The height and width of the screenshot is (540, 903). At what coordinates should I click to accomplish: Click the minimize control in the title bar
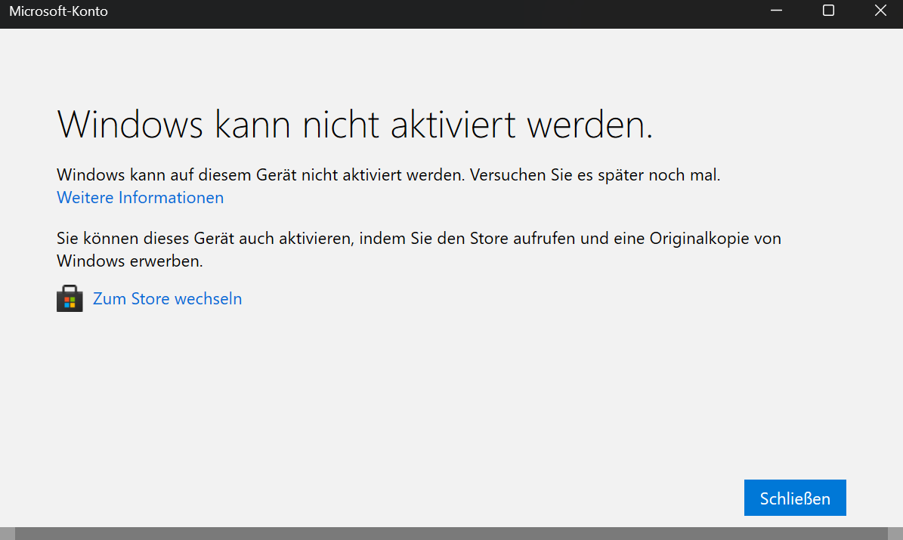tap(775, 11)
